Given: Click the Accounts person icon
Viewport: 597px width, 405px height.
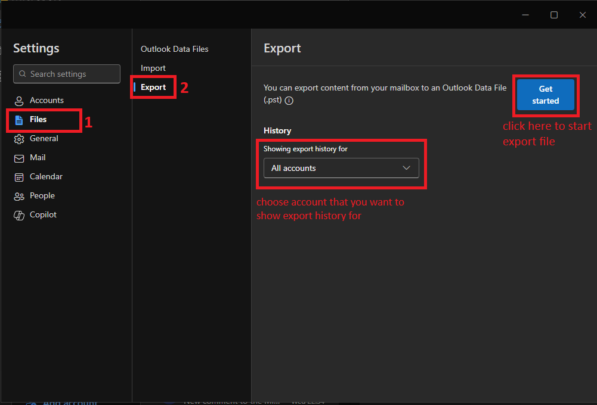Looking at the screenshot, I should 18,101.
